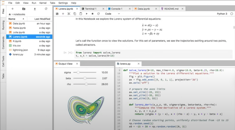Open the Running sidebar panel
Viewport: 235px width, 130px height.
[x=3, y=25]
